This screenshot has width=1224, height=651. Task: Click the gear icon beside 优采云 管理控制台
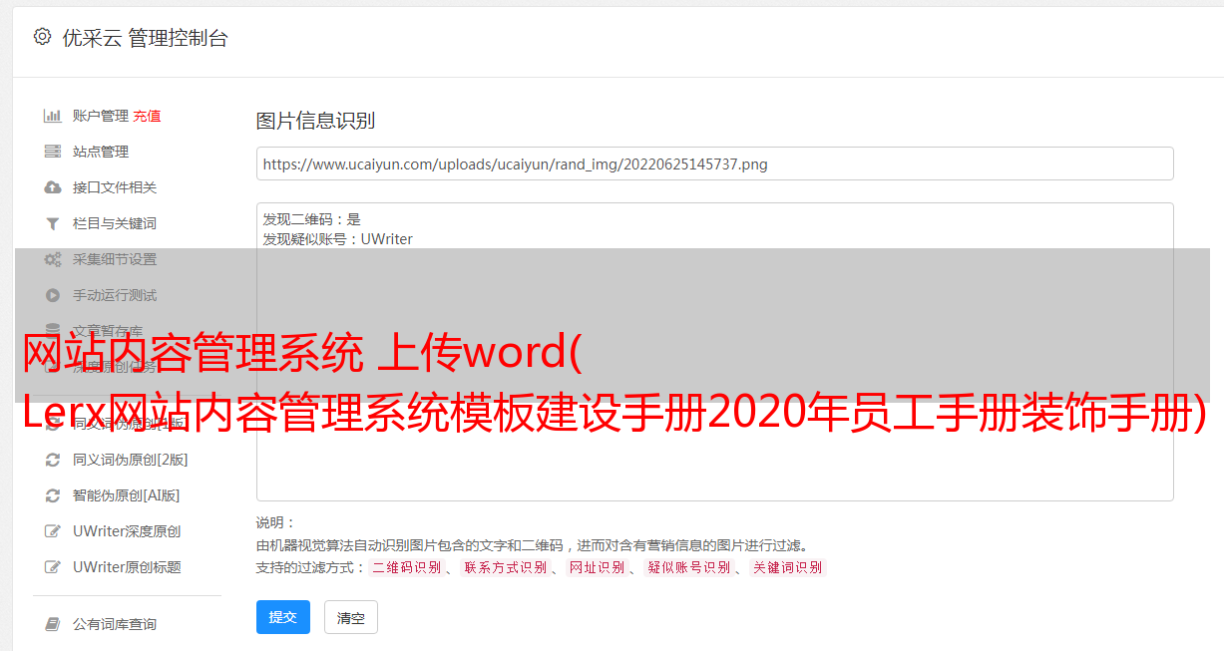click(x=42, y=37)
